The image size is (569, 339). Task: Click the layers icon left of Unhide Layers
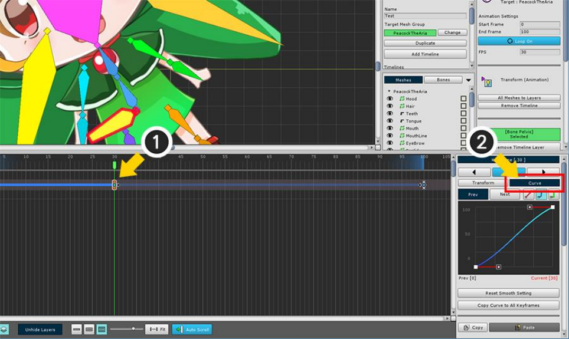point(4,329)
